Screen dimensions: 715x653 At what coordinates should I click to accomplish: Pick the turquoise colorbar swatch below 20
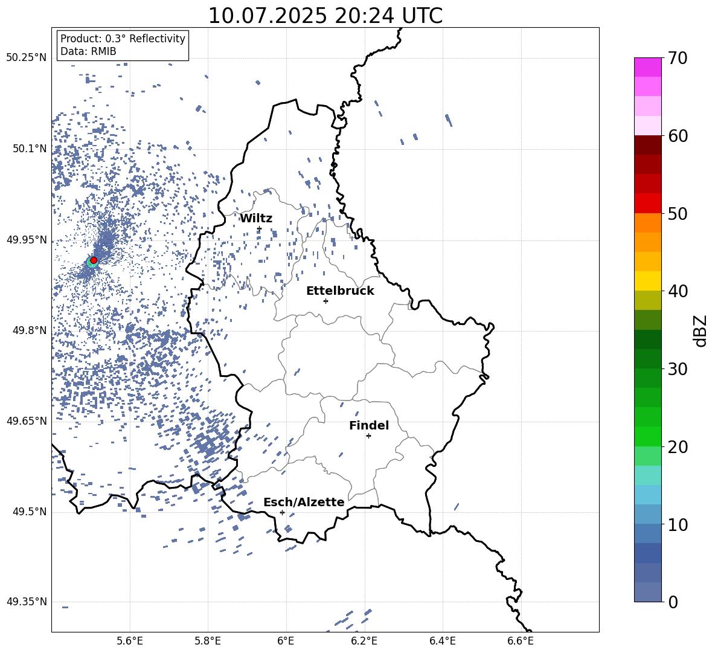[x=647, y=475]
